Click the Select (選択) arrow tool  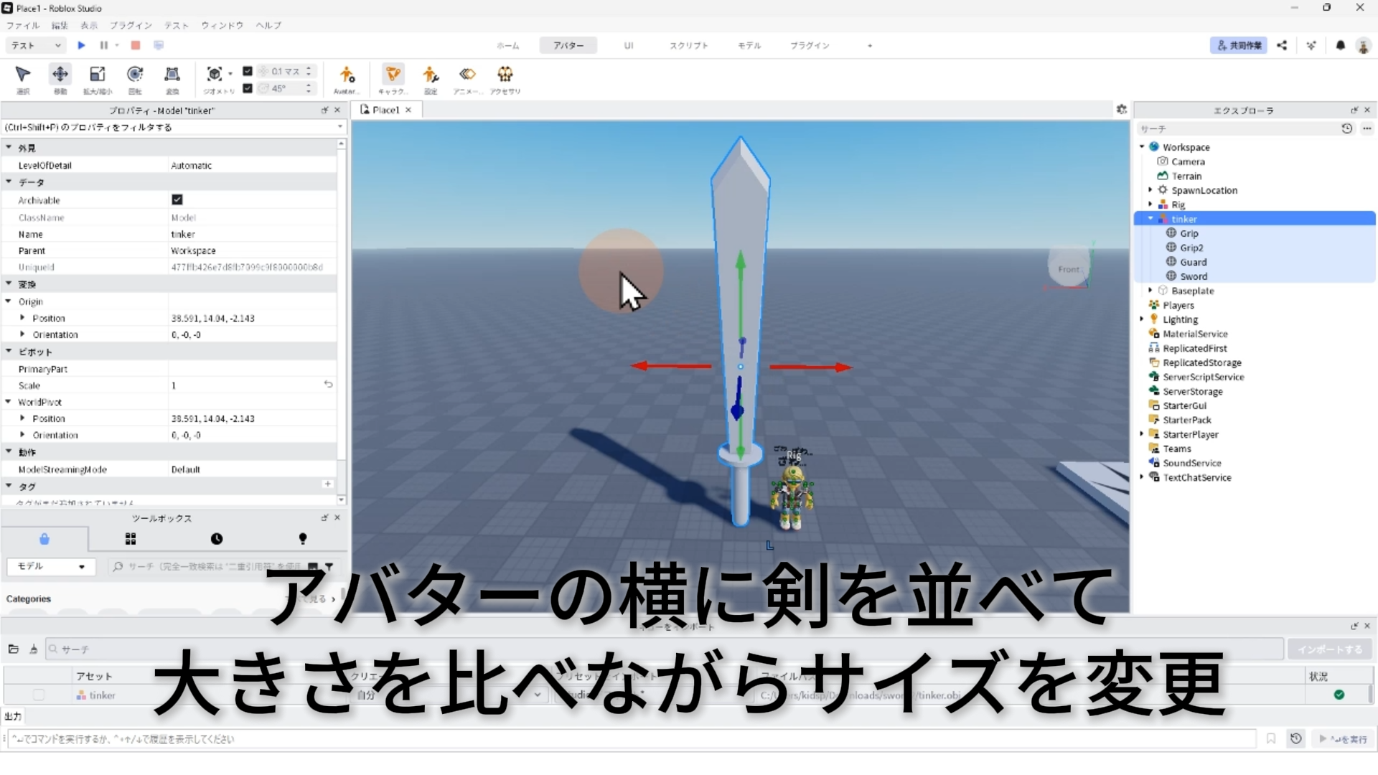click(x=23, y=74)
